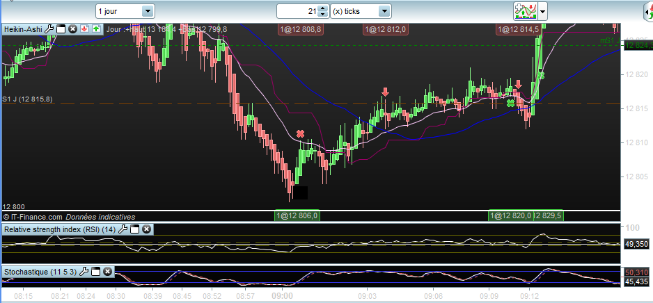This screenshot has width=653, height=303.
Task: Click the IT-Finance.com copyright text
Action: [33, 217]
